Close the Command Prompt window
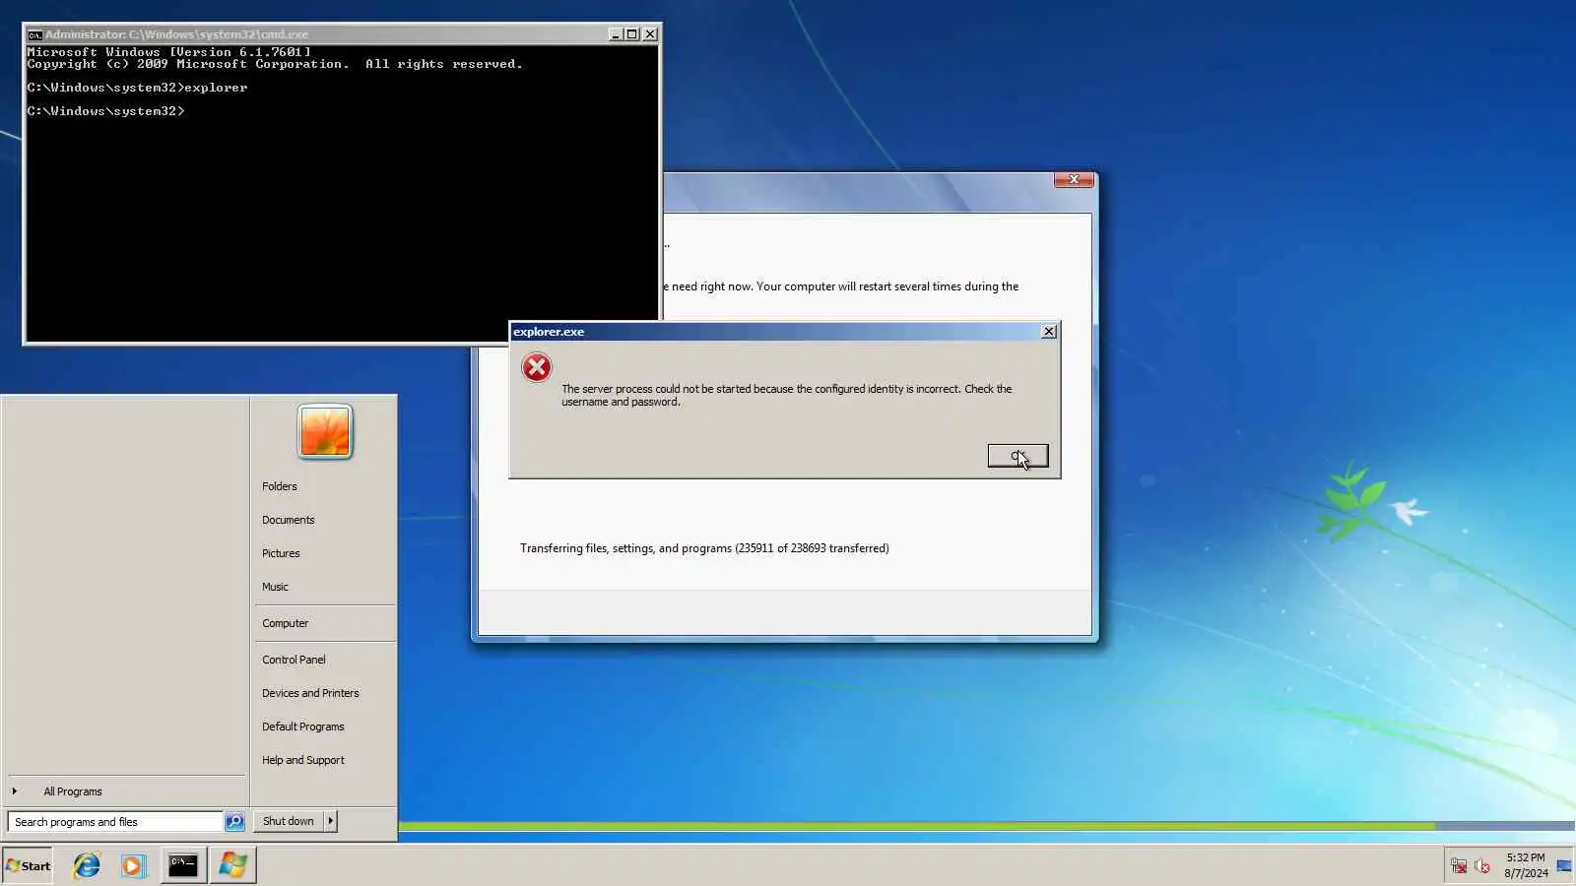Viewport: 1576px width, 886px height. (650, 34)
